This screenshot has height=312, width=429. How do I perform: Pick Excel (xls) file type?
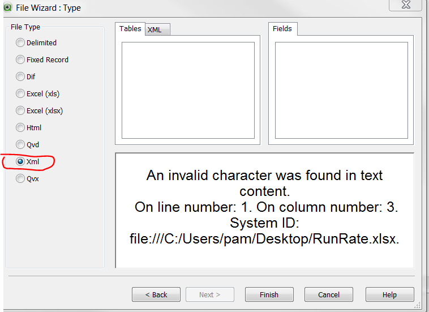(20, 93)
